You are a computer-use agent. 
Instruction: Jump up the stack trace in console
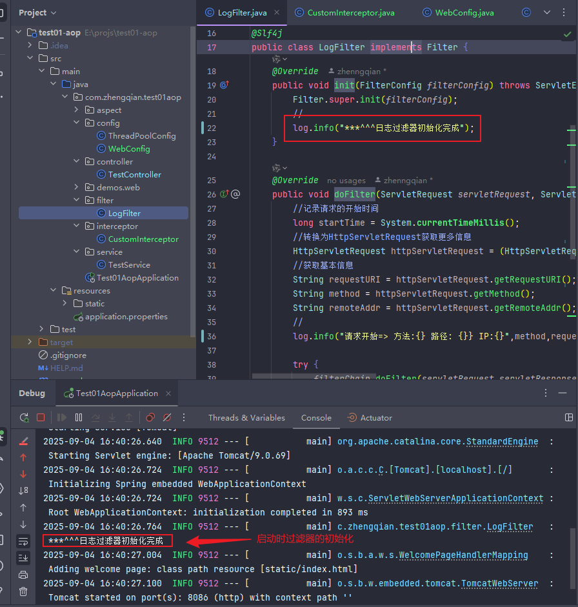point(23,457)
